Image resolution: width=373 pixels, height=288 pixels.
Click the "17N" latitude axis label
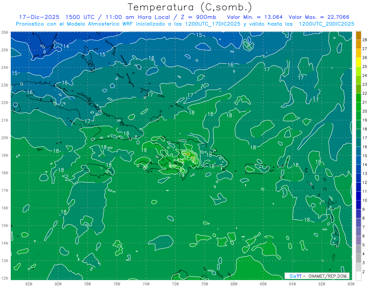click(x=5, y=190)
